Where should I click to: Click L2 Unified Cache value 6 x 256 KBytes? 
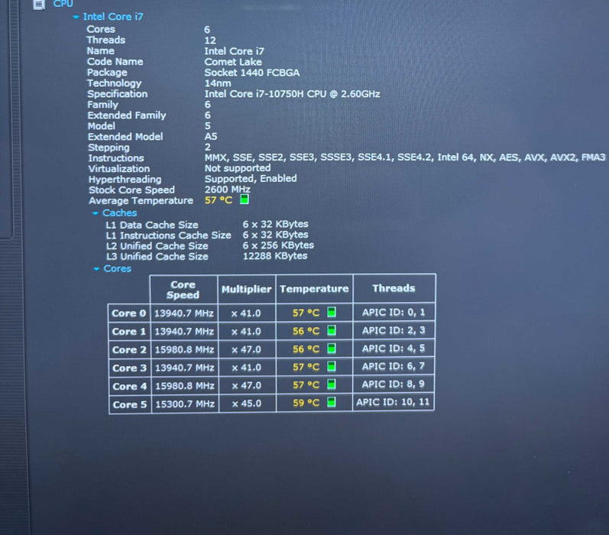pos(278,245)
